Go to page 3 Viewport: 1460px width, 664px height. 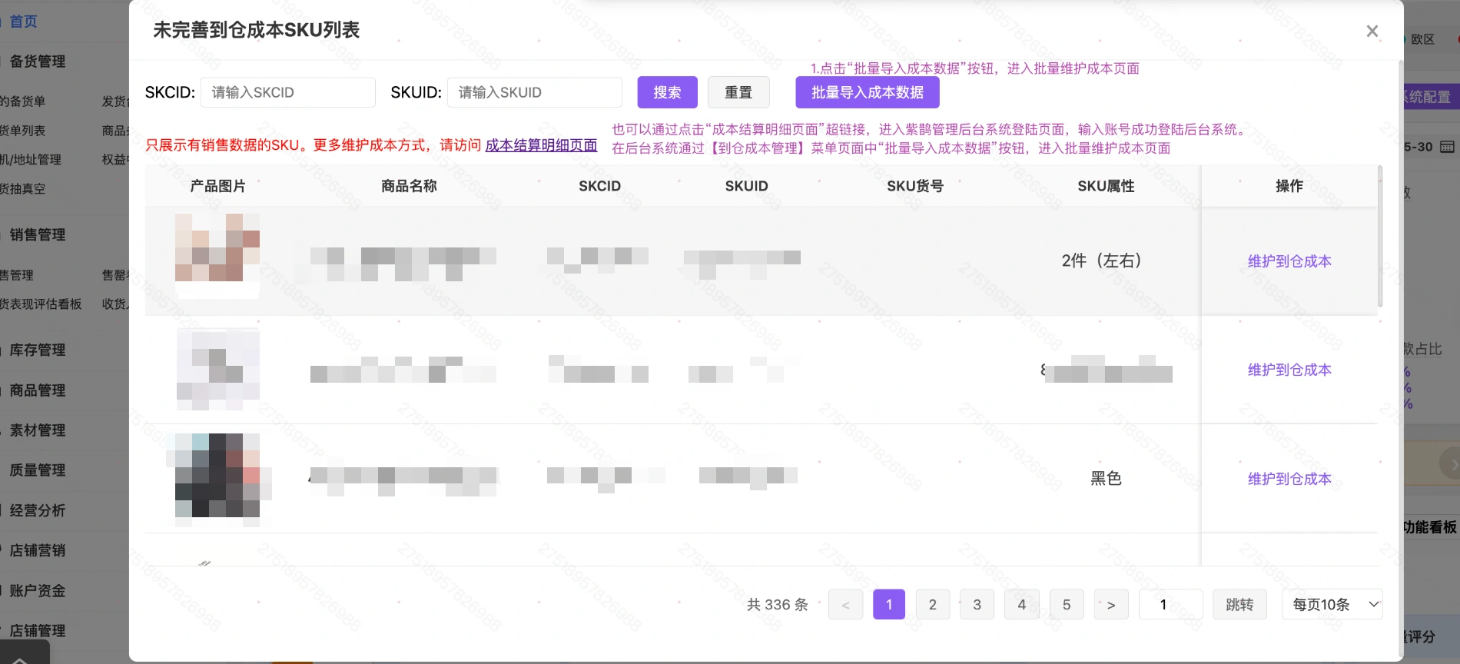(977, 605)
